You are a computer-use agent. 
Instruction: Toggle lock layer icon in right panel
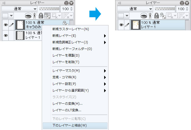click(156, 16)
